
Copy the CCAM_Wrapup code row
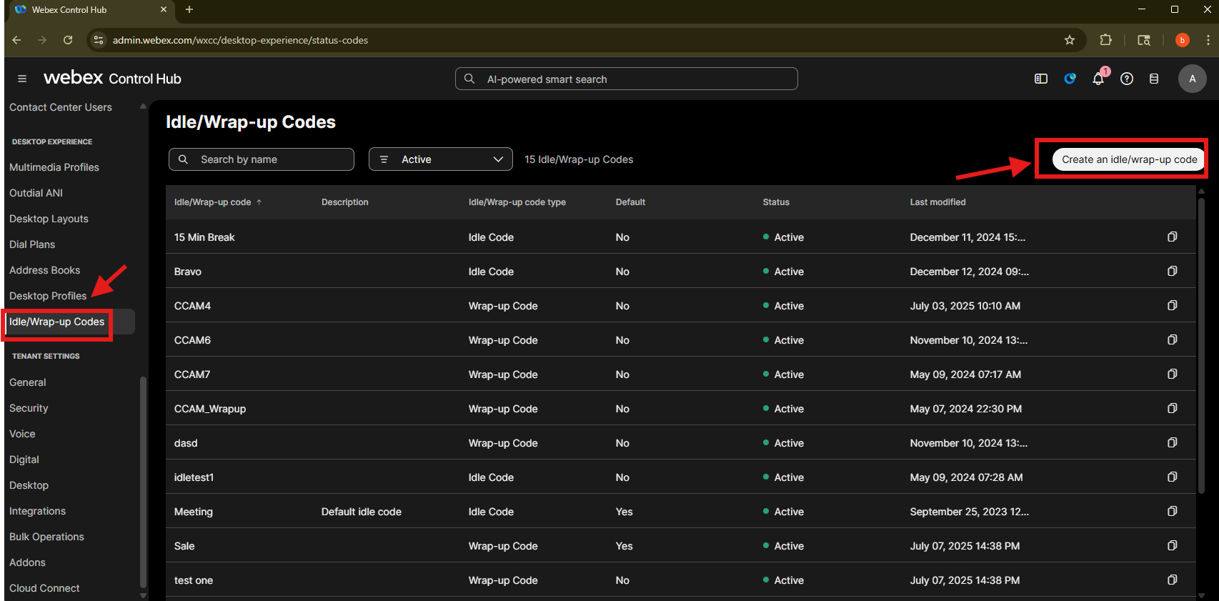coord(1173,408)
